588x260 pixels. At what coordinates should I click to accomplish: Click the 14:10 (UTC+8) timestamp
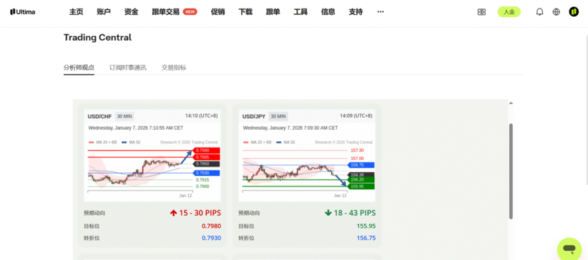tap(202, 116)
